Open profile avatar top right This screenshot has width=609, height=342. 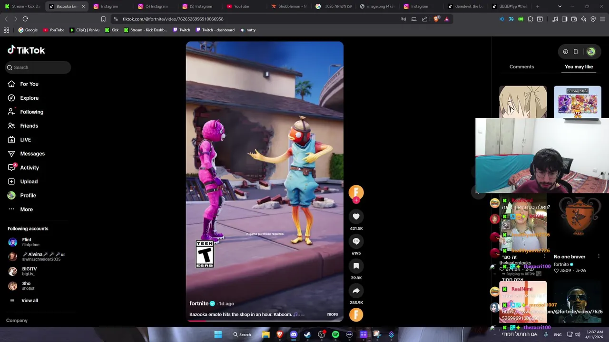[591, 52]
